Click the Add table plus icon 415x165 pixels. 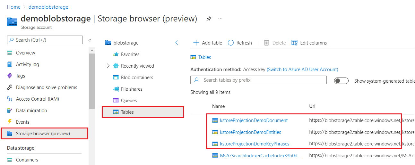click(195, 43)
